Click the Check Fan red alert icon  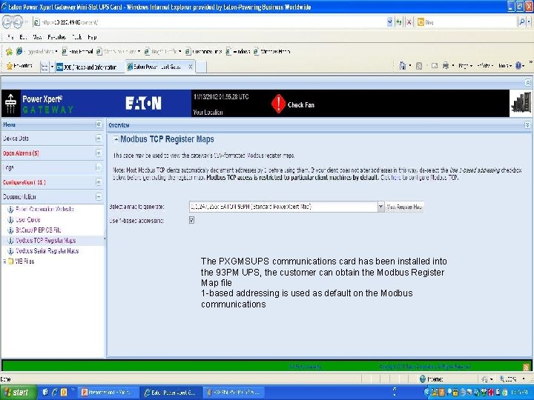coord(278,104)
